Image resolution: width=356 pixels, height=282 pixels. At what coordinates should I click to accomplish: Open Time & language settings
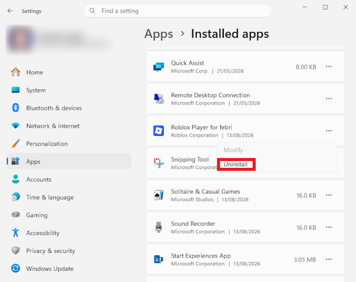click(x=69, y=197)
